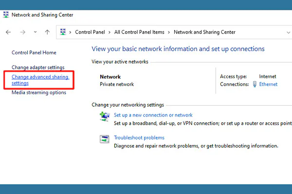Click the bold Network name text

point(110,77)
